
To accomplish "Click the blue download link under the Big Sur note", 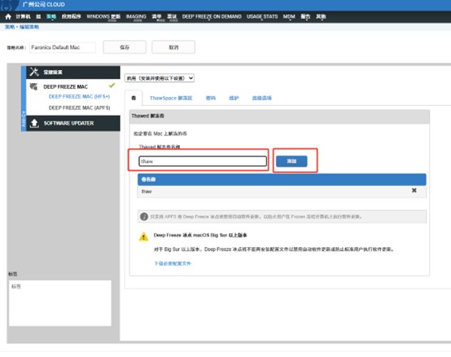I will tap(173, 263).
